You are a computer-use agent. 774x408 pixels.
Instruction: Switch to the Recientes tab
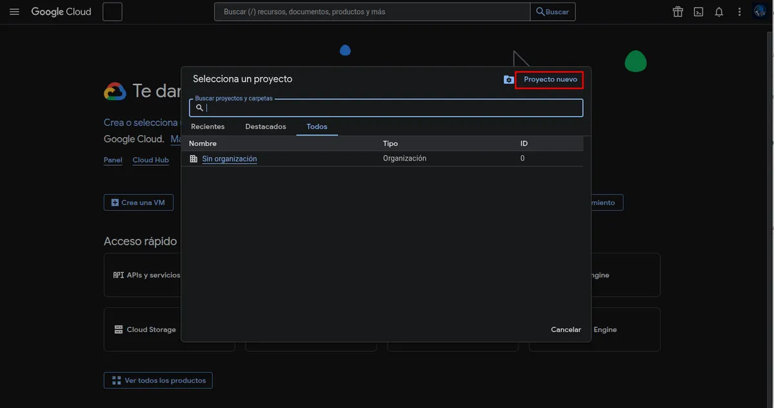(x=208, y=127)
